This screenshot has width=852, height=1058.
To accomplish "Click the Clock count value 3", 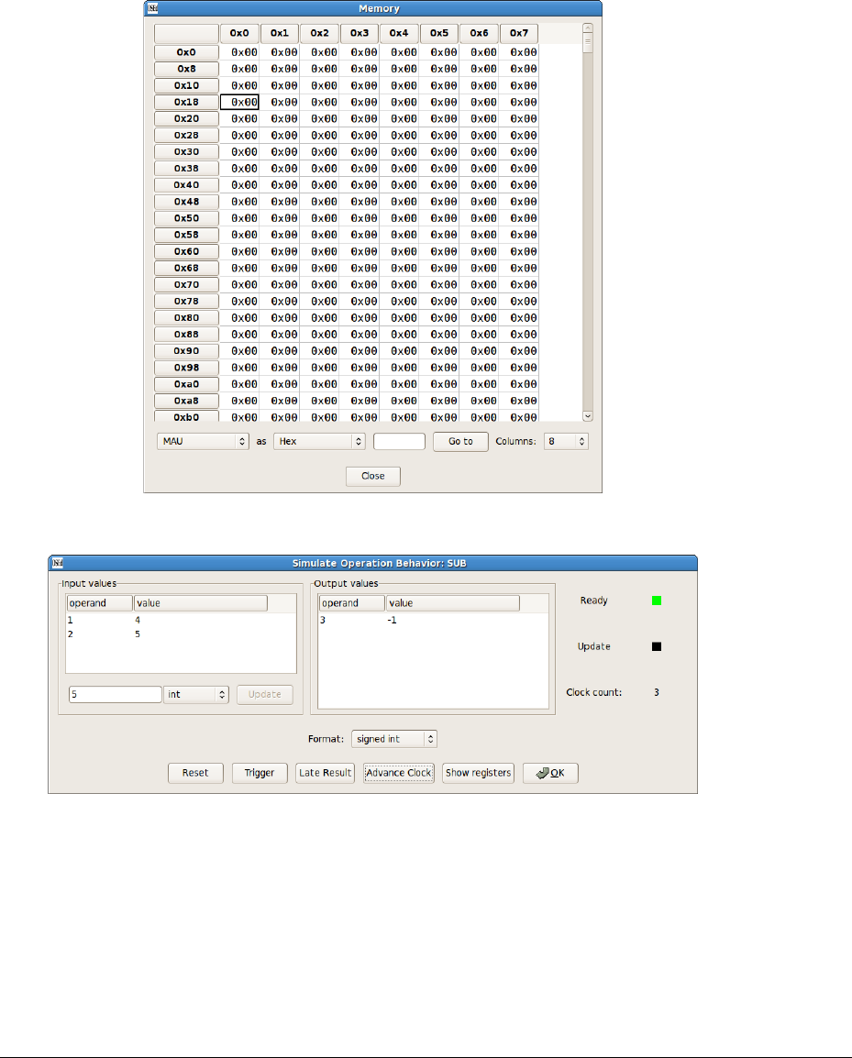I will pyautogui.click(x=657, y=692).
